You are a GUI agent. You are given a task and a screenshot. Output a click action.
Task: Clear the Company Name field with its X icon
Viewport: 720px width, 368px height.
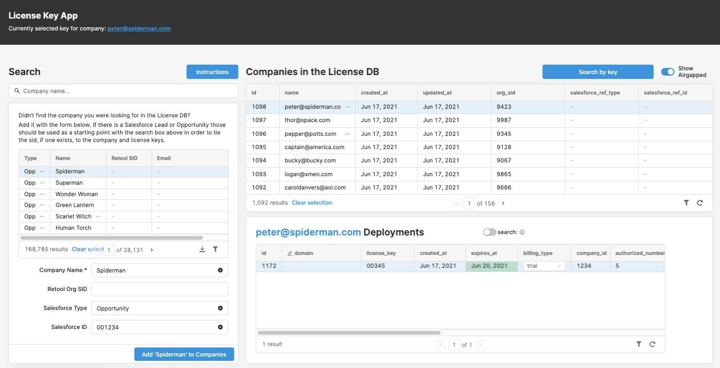[x=220, y=270]
